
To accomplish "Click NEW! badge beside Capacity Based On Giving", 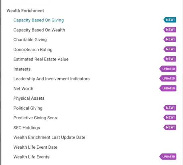I will [170, 20].
